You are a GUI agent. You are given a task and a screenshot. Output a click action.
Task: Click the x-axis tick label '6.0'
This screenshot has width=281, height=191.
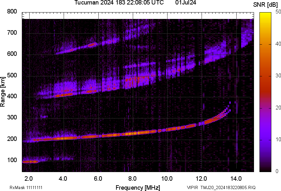(x=98, y=179)
